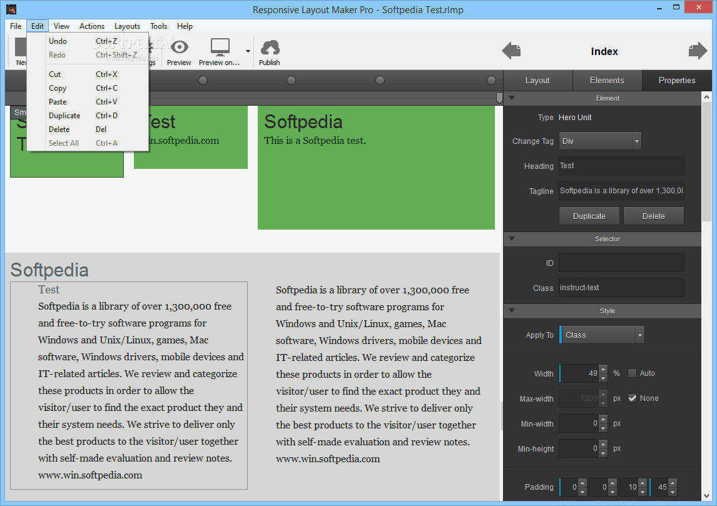Decrease the Width value with down arrow

pyautogui.click(x=603, y=378)
